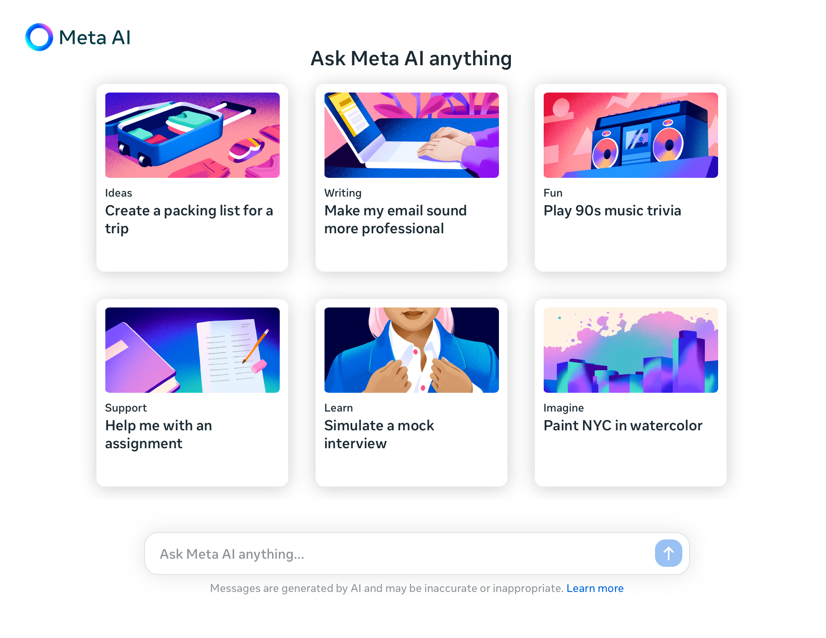Click the 'Writing' category label
Screen dimensions: 826x638
343,193
